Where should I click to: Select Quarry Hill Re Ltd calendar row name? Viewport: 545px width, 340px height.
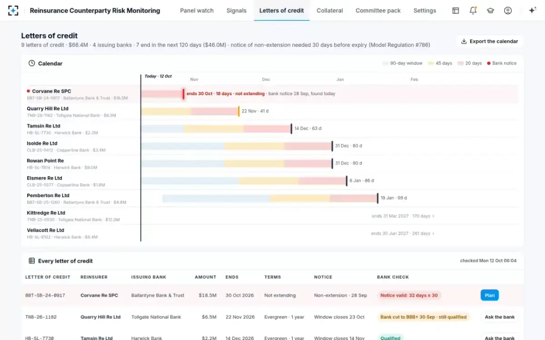click(48, 109)
